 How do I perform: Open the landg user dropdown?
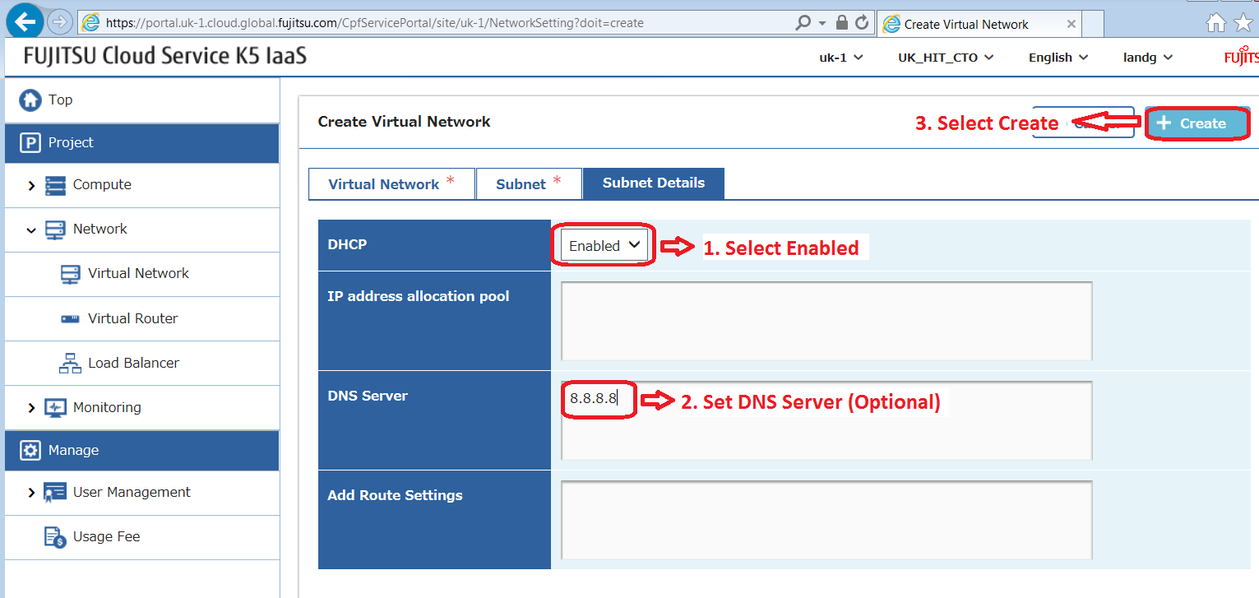[x=1148, y=58]
